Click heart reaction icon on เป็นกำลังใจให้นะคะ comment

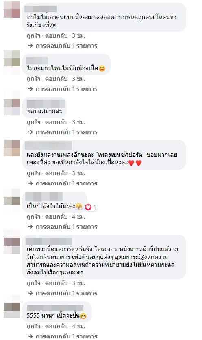88,207
